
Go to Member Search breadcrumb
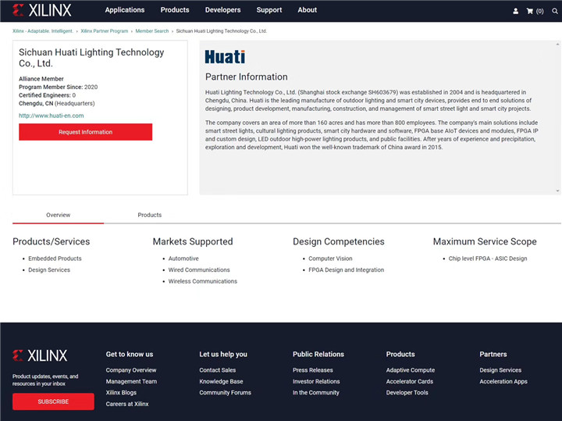tap(151, 31)
